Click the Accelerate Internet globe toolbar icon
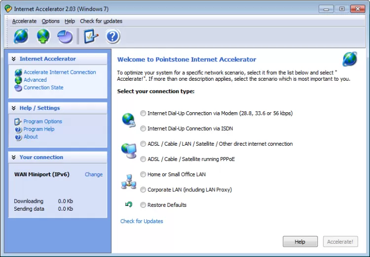 coord(21,36)
